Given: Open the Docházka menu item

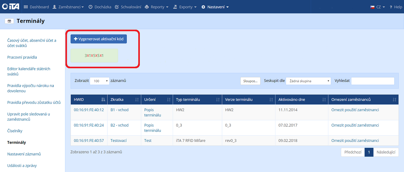Looking at the screenshot, I should (100, 7).
